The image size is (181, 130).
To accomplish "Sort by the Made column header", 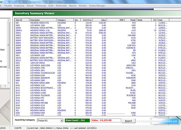I will click(x=144, y=20).
